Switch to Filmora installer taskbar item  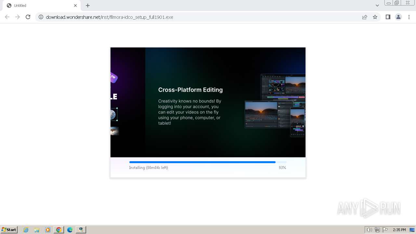click(81, 230)
